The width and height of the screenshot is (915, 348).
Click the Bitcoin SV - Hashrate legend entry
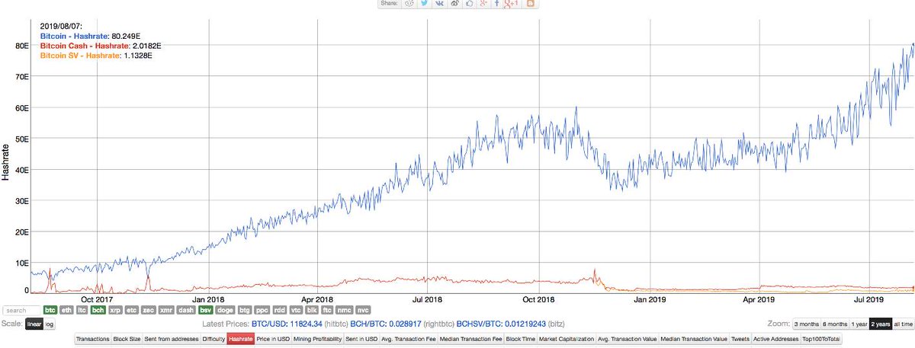pos(81,55)
